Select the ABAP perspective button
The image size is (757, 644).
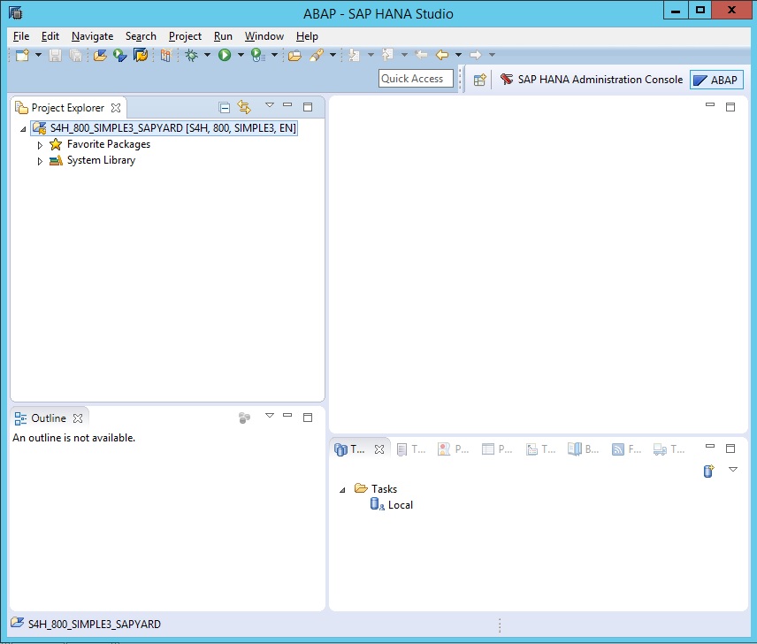(716, 80)
